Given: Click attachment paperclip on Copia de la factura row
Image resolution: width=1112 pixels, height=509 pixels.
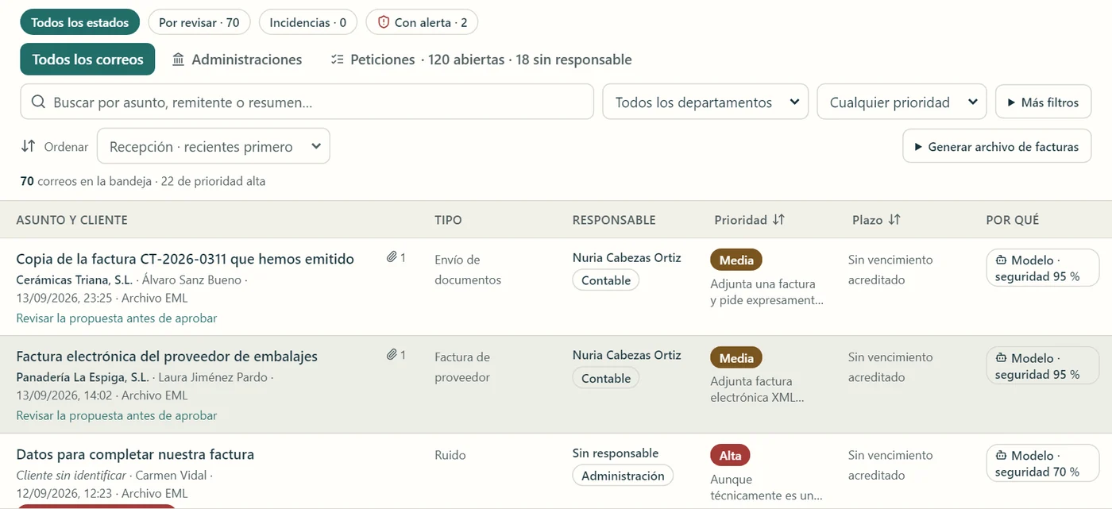Looking at the screenshot, I should point(392,257).
